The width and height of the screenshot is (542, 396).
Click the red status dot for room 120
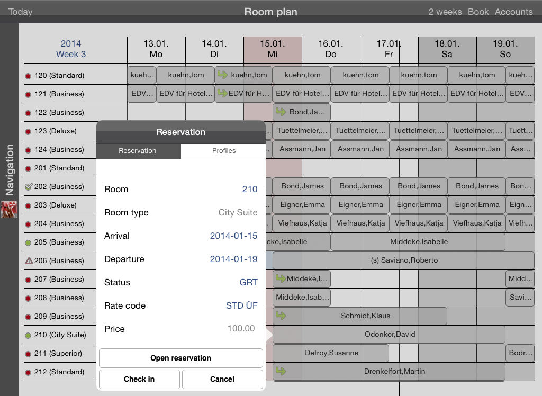coord(28,76)
